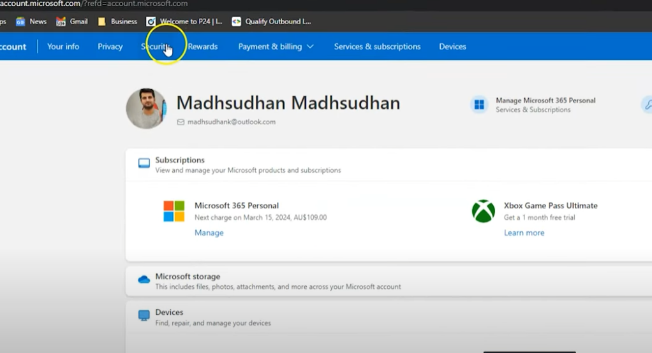
Task: Click the Manage Microsoft 365 Windows icon
Action: pos(479,104)
